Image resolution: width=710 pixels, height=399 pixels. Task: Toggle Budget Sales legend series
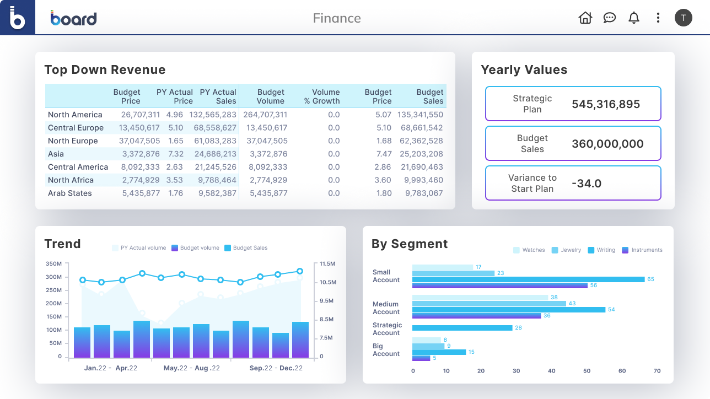point(246,248)
